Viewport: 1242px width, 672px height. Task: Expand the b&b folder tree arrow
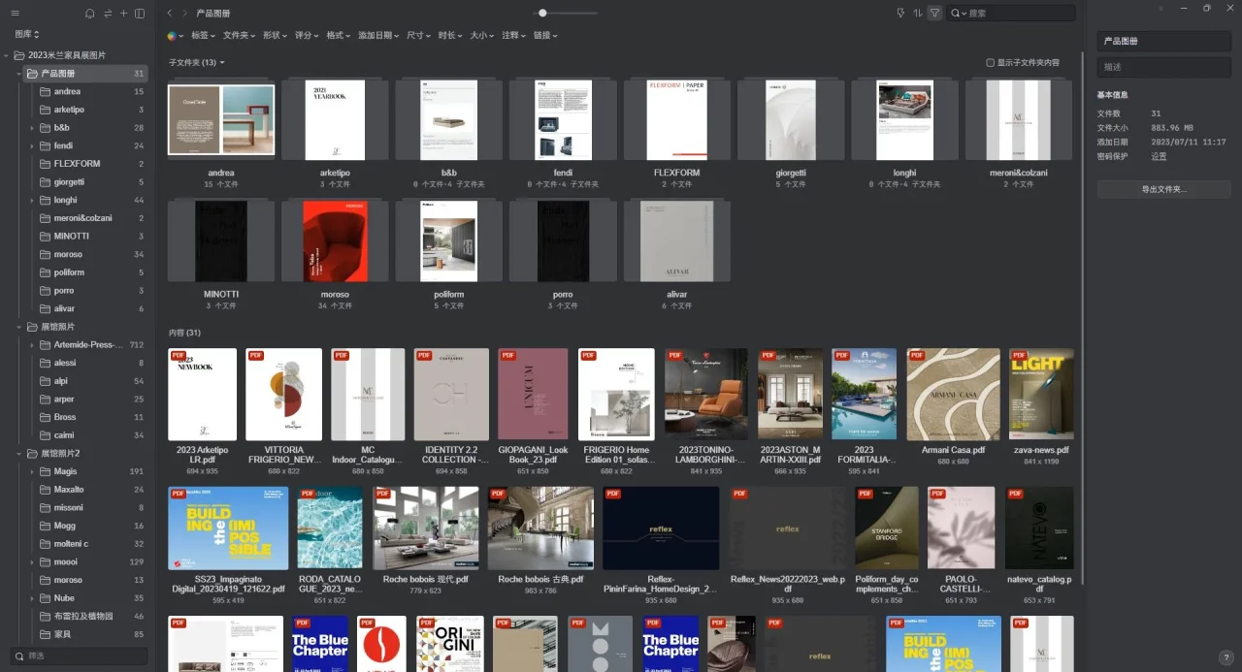[x=32, y=128]
